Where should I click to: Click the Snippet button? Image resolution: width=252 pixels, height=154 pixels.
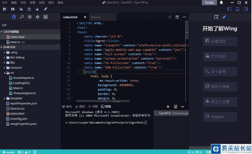[220, 117]
